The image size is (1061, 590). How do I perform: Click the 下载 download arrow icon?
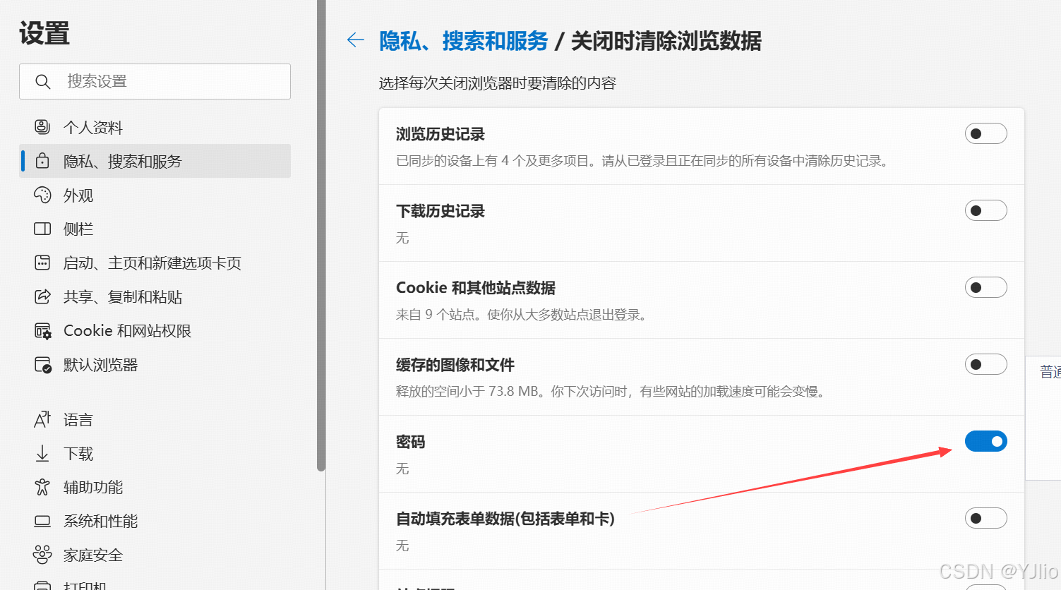click(42, 453)
